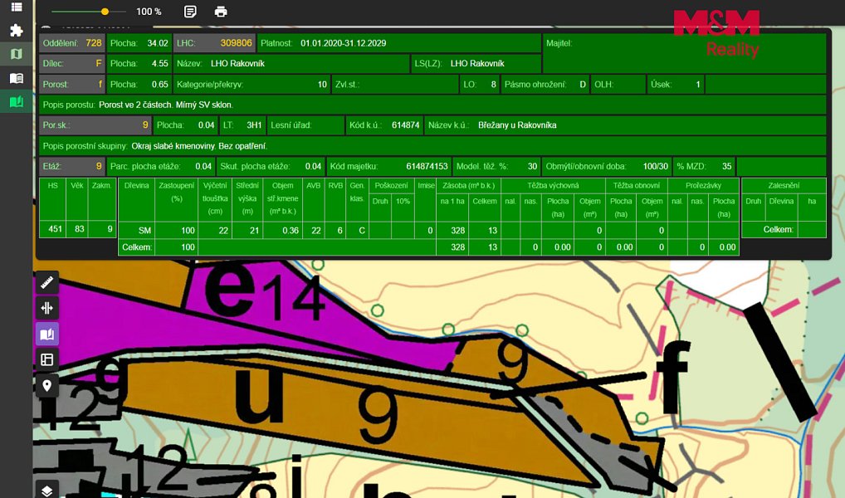The height and width of the screenshot is (498, 845).
Task: Select the location pin tool
Action: coord(46,385)
